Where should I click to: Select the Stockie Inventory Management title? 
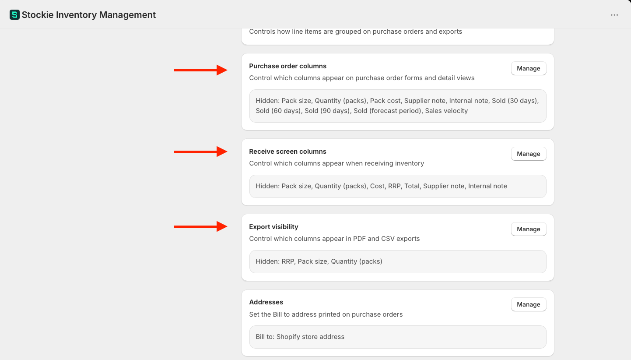(89, 15)
